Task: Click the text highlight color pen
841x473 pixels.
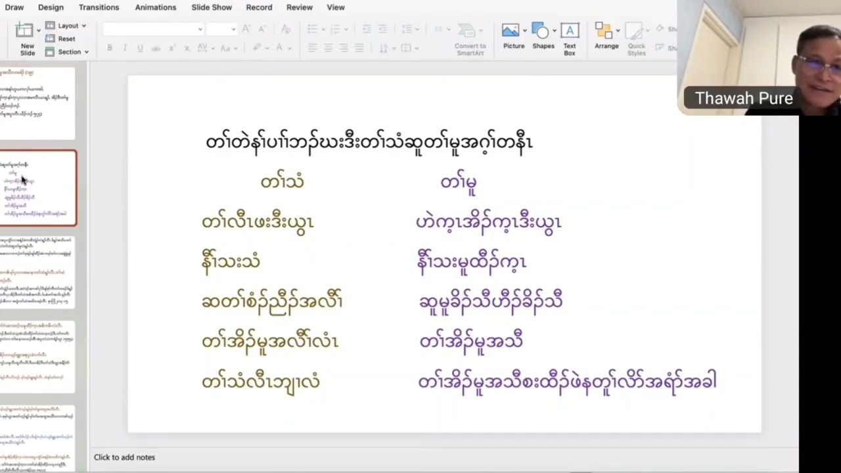Action: [256, 48]
